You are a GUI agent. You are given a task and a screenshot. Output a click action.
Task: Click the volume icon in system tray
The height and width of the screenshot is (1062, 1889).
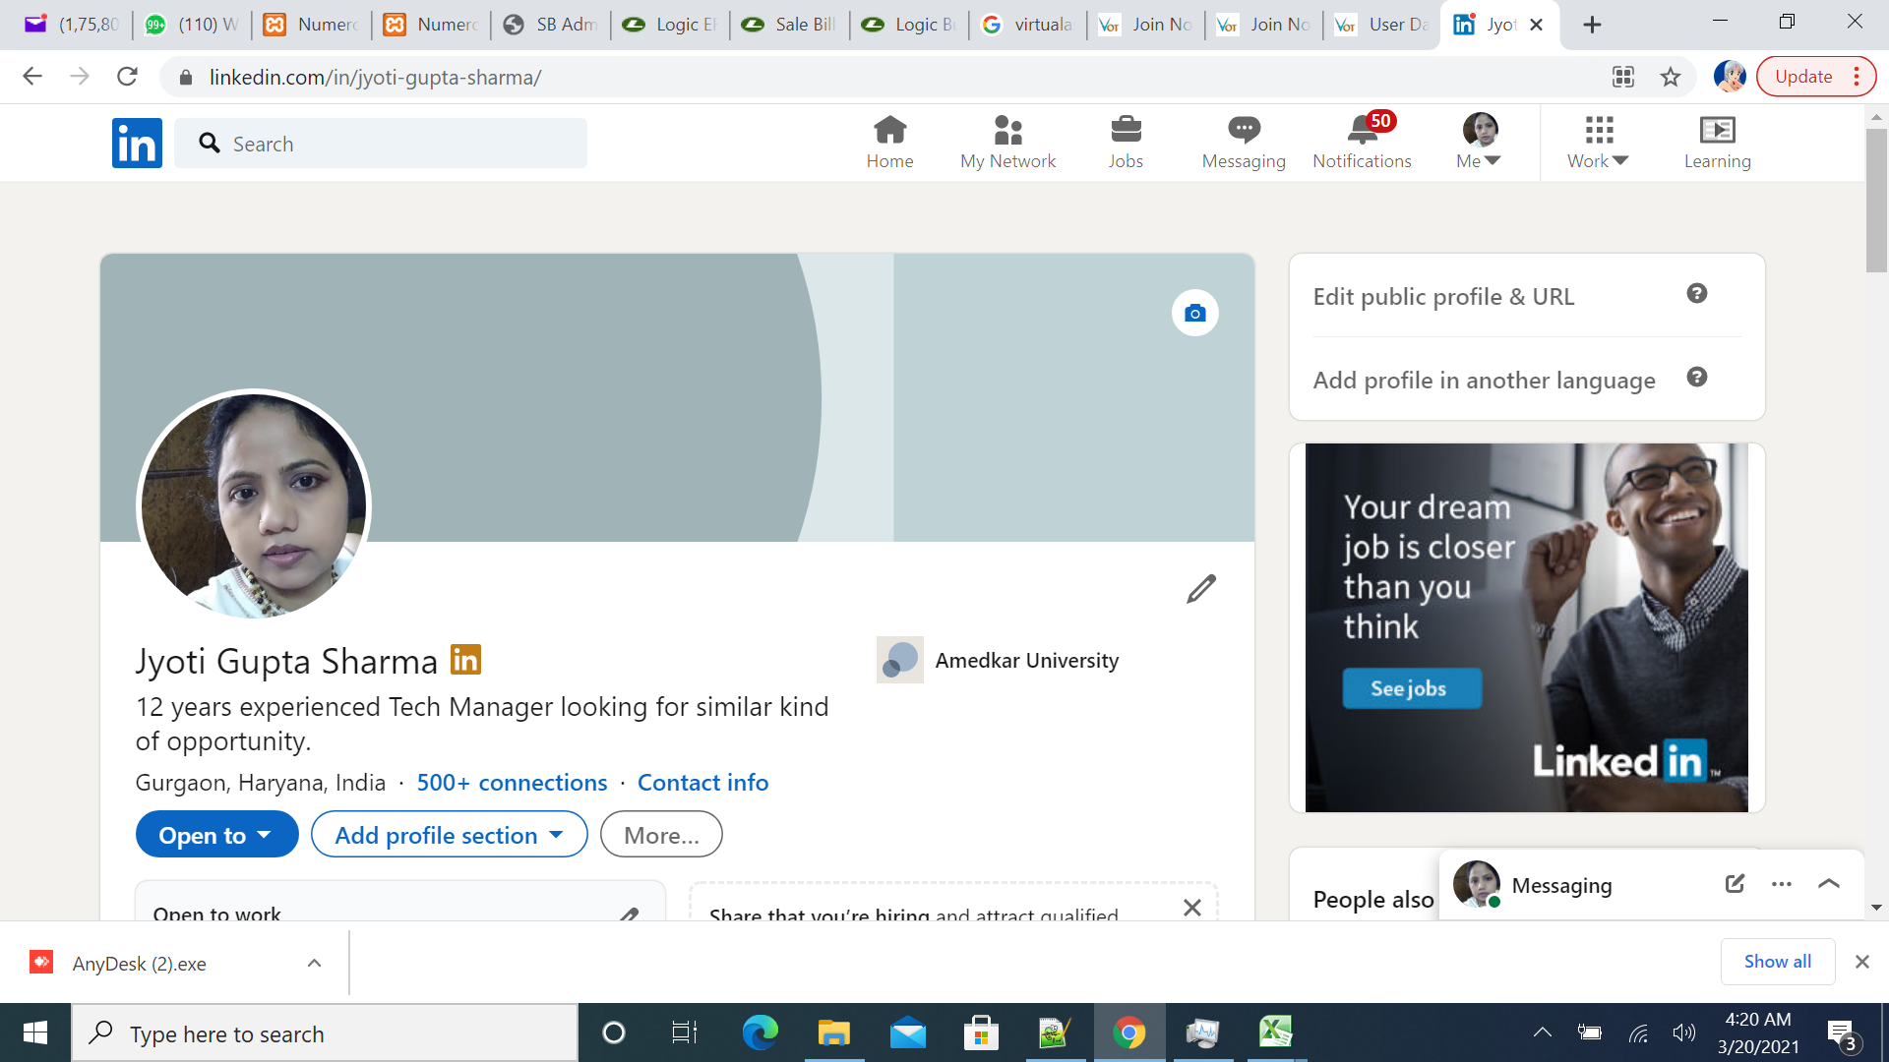1683,1032
